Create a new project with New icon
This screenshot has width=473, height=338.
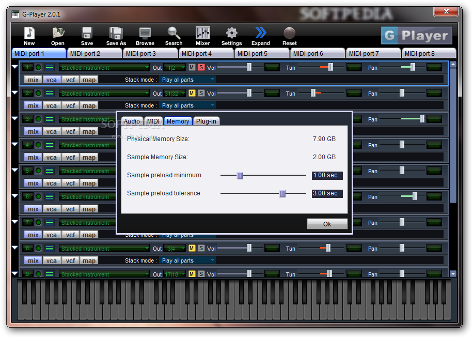(29, 36)
